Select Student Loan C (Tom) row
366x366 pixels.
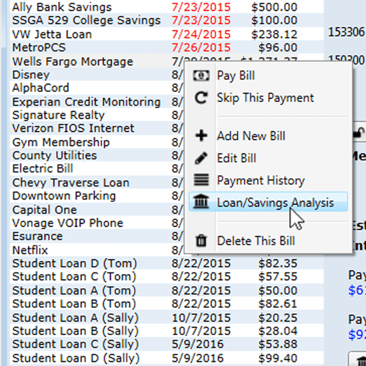(167, 277)
